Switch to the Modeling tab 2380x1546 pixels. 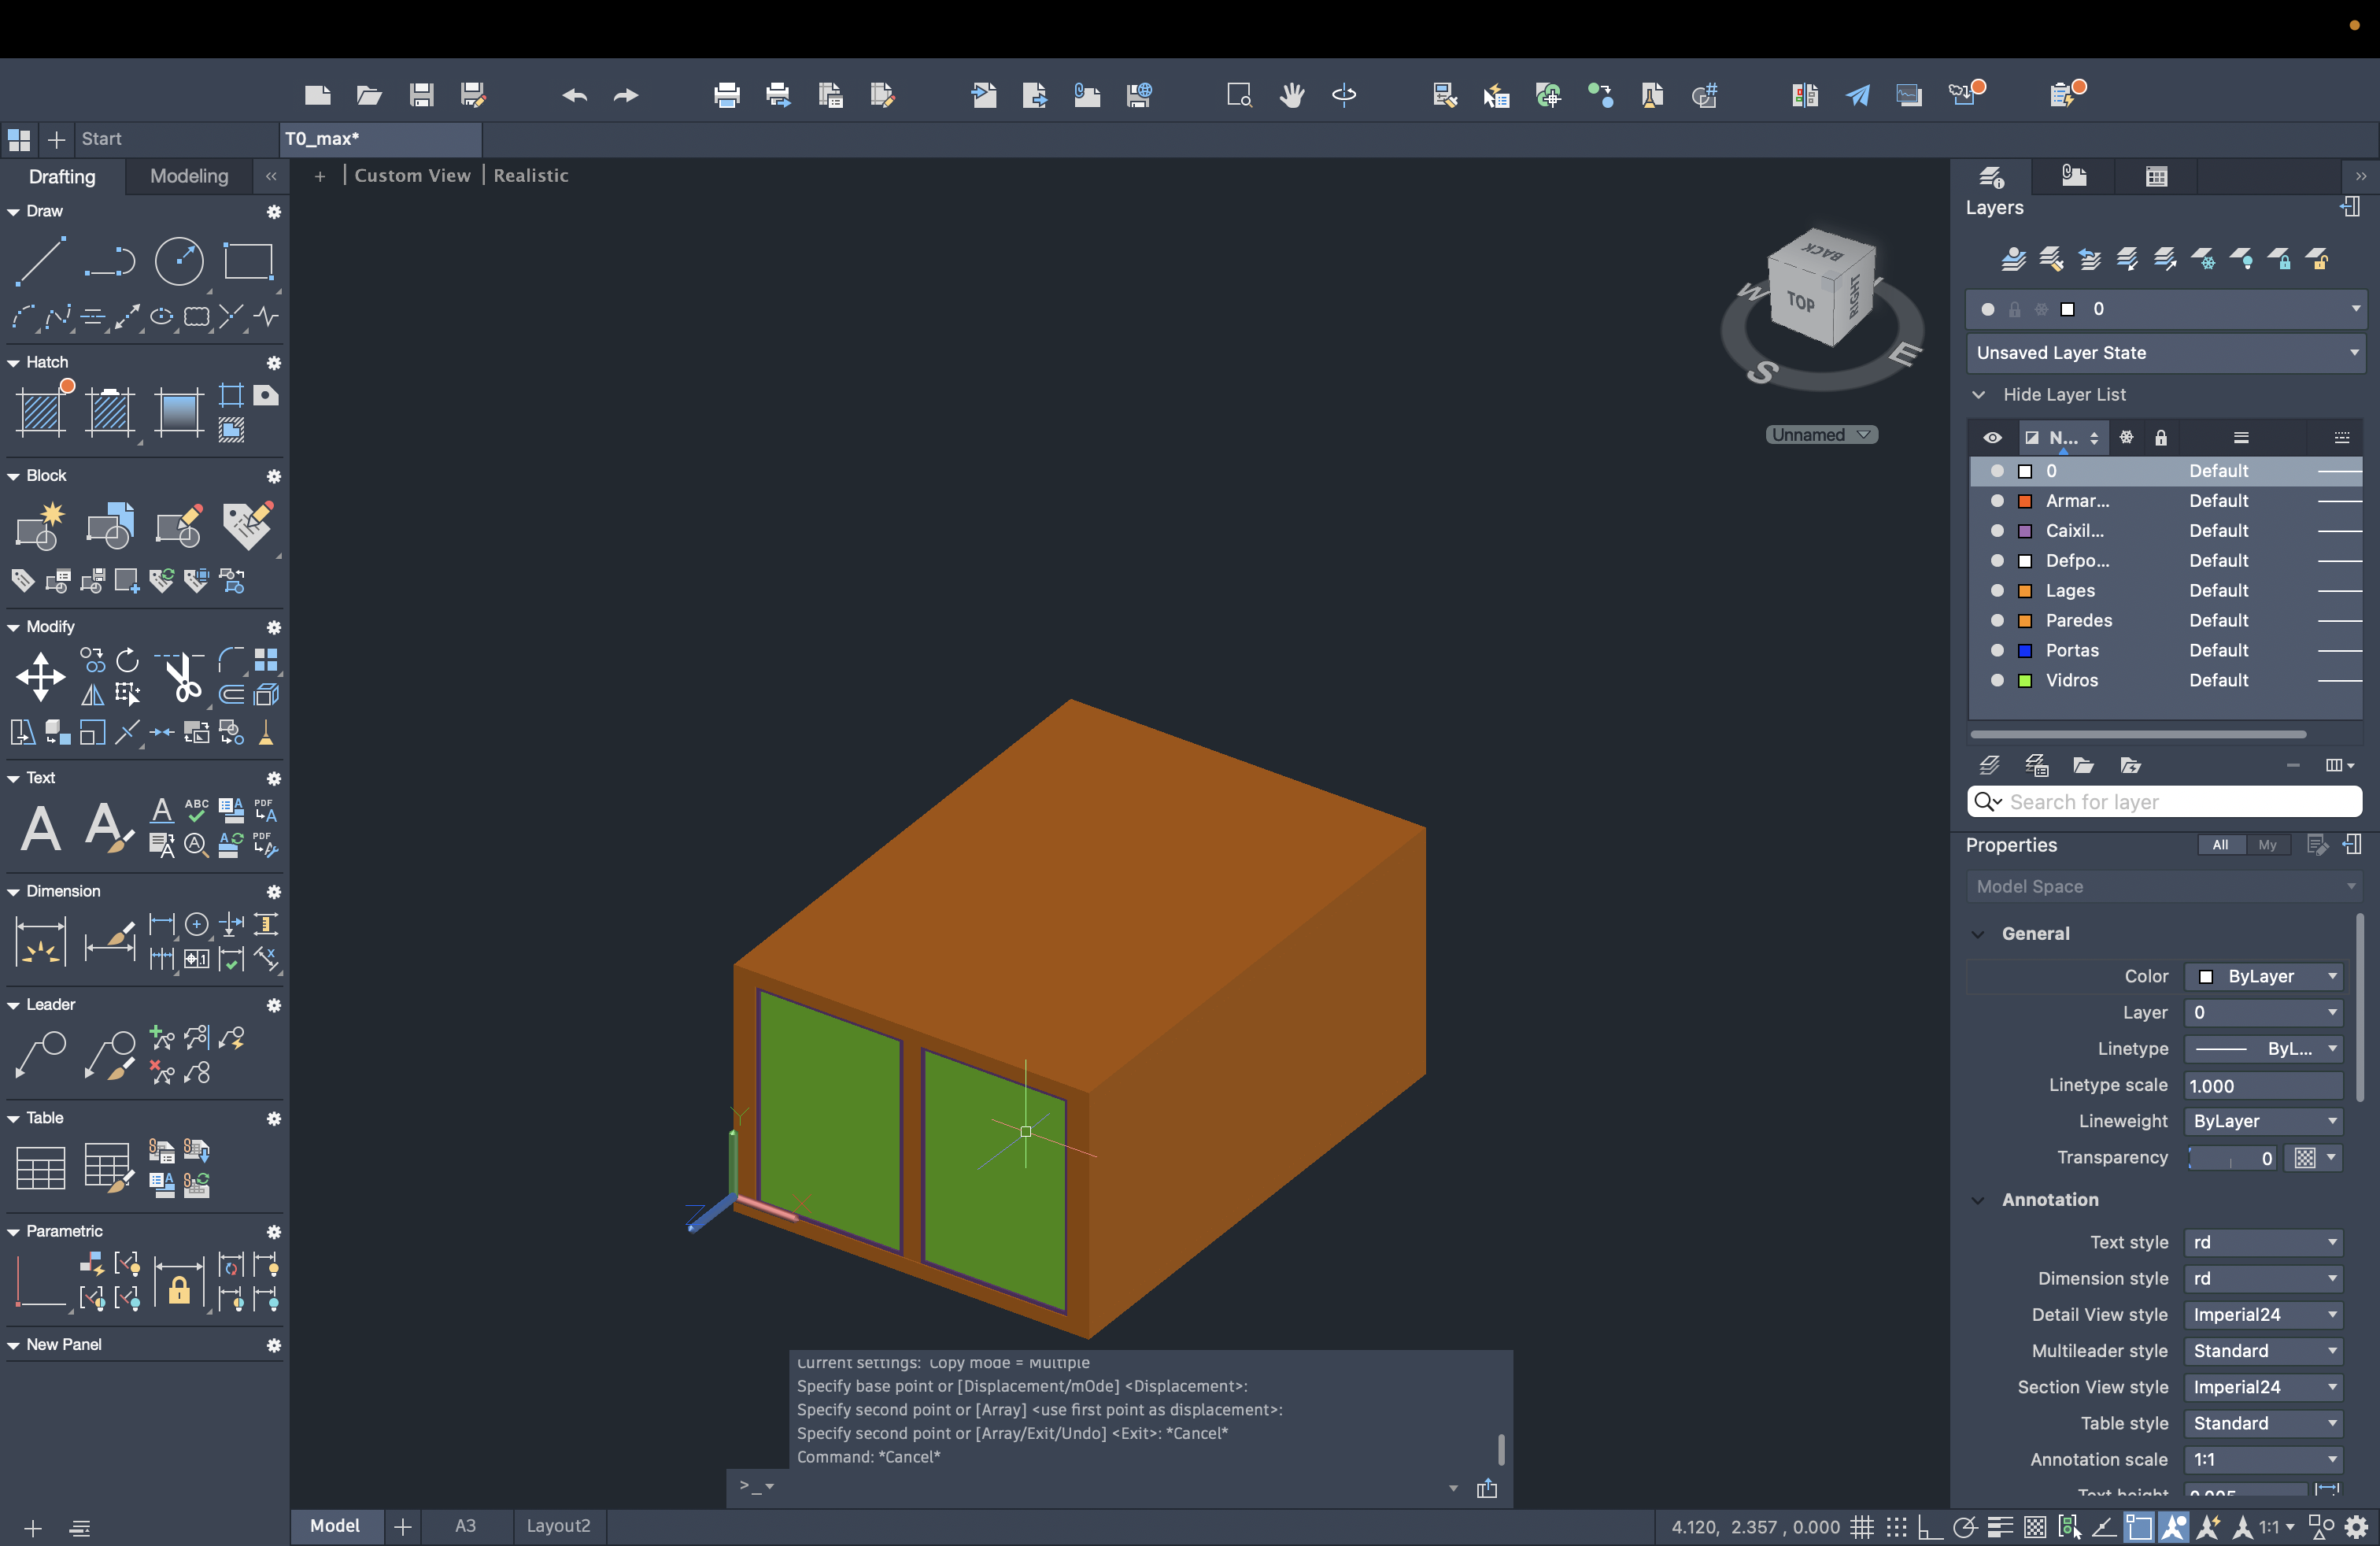pos(189,176)
